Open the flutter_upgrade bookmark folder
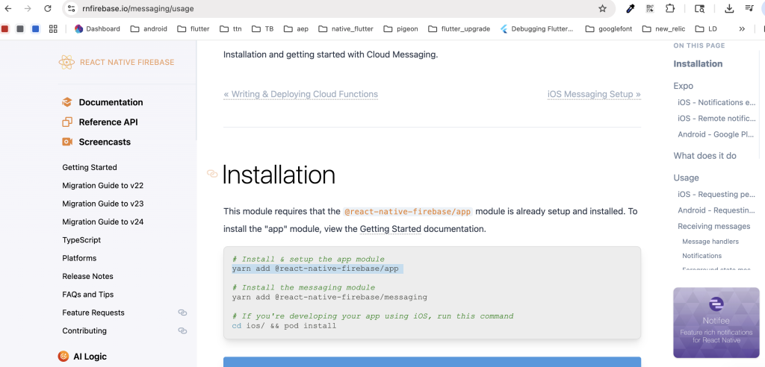The image size is (765, 367). tap(459, 29)
